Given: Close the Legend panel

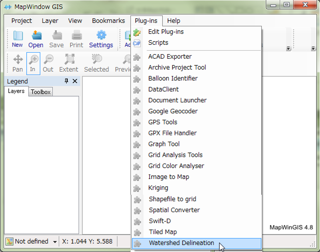Looking at the screenshot, I should click(75, 81).
